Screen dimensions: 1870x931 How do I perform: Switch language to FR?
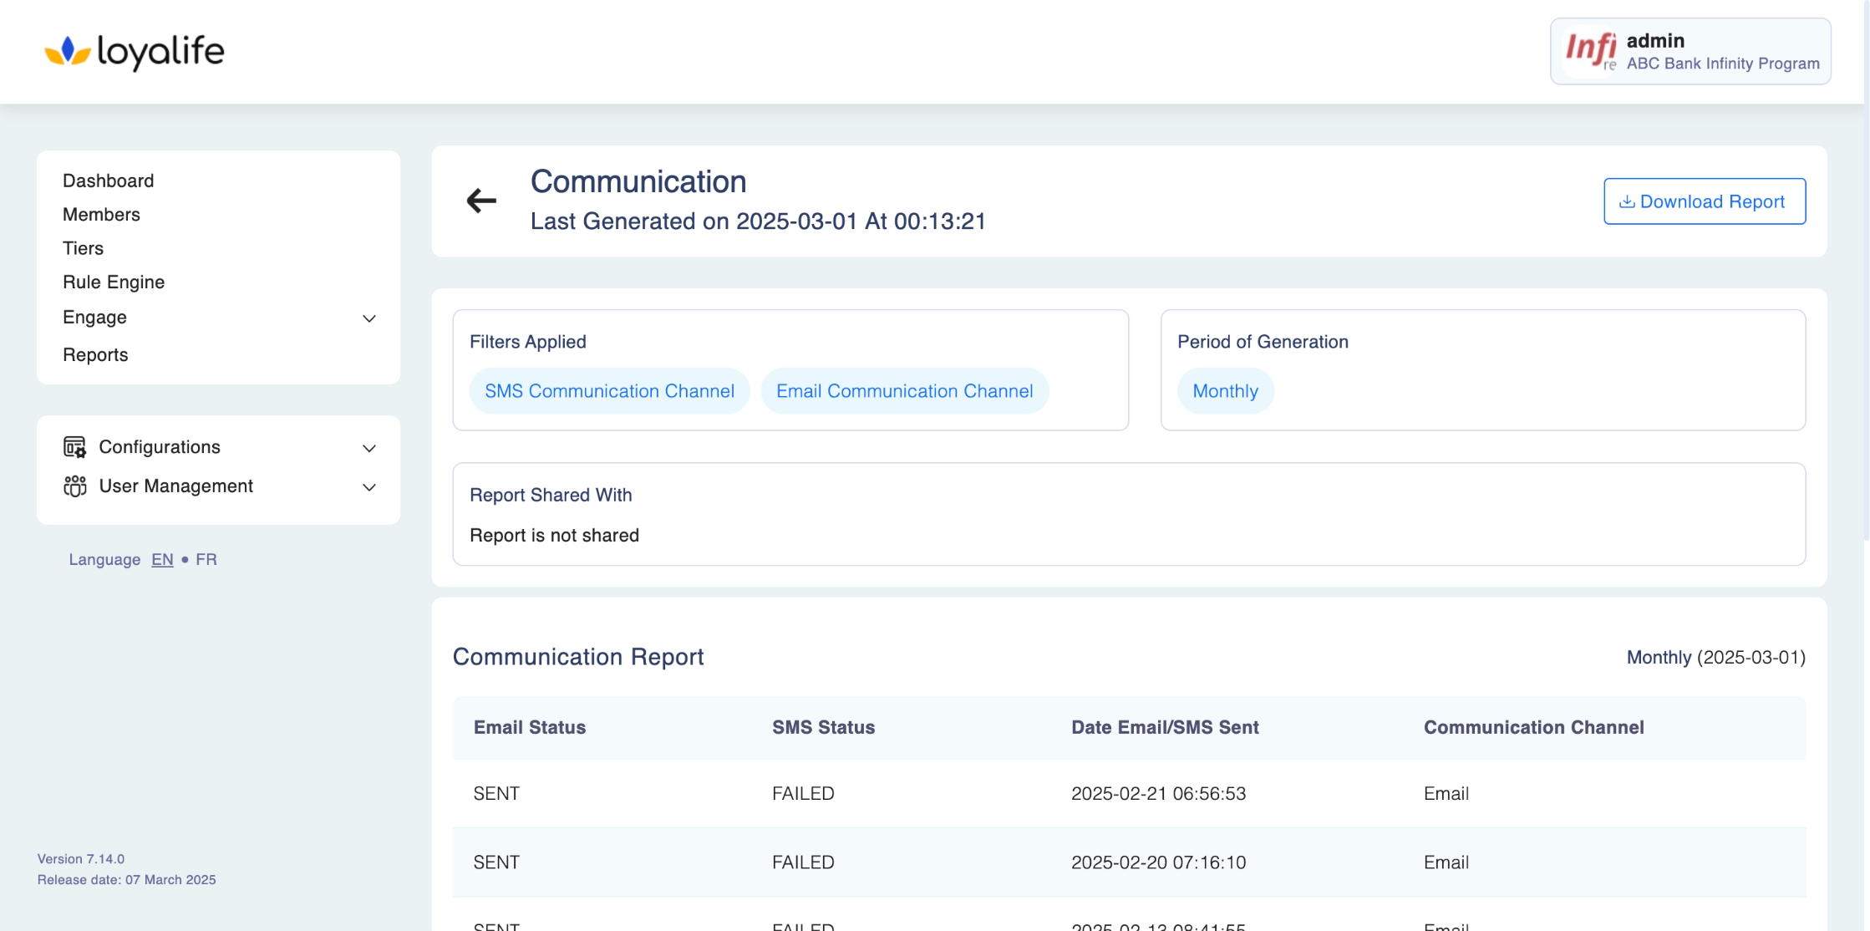click(206, 560)
